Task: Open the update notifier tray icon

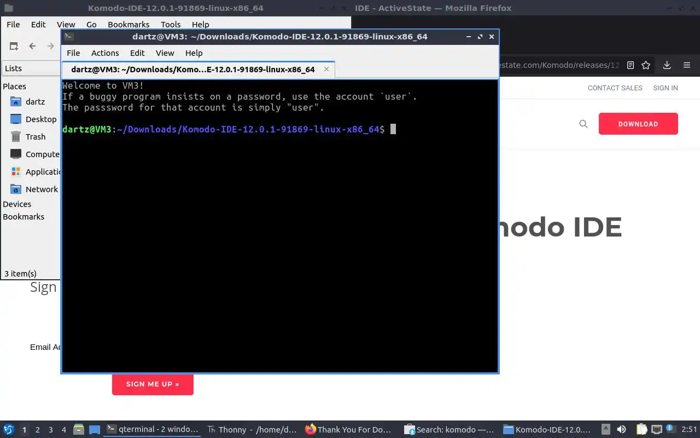Action: pyautogui.click(x=671, y=429)
